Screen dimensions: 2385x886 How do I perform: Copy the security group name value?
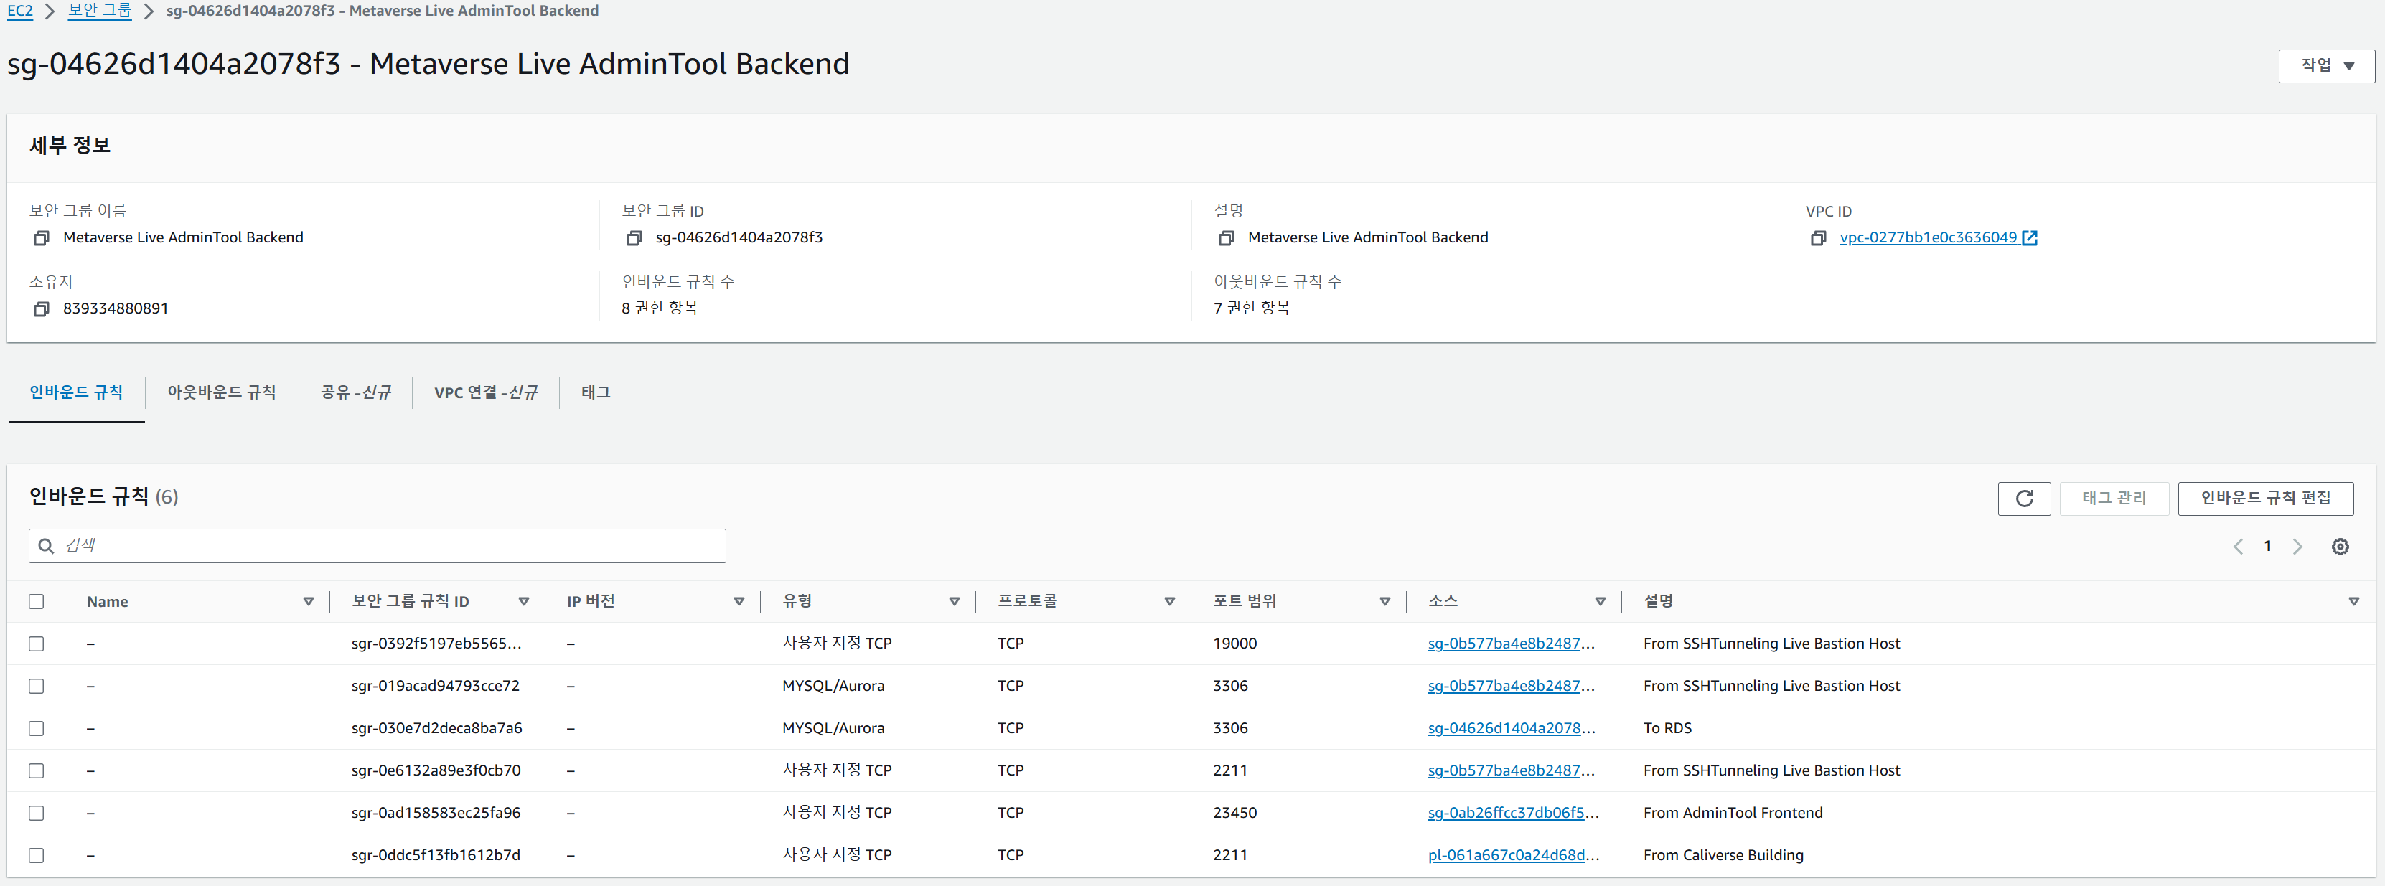pyautogui.click(x=41, y=238)
